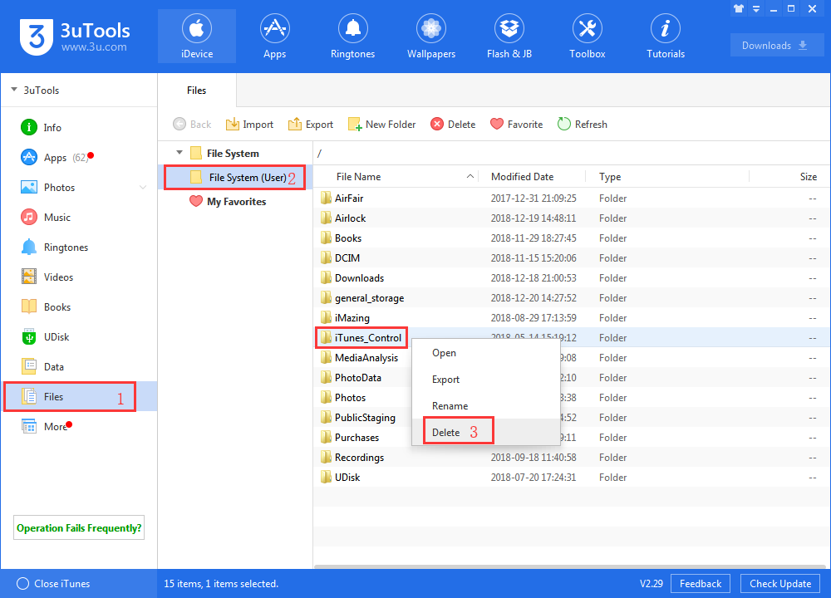Choose Export from the context menu

coord(486,380)
